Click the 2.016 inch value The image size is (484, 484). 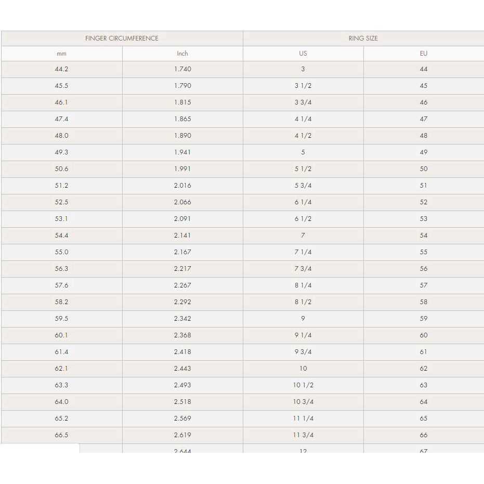pyautogui.click(x=182, y=186)
